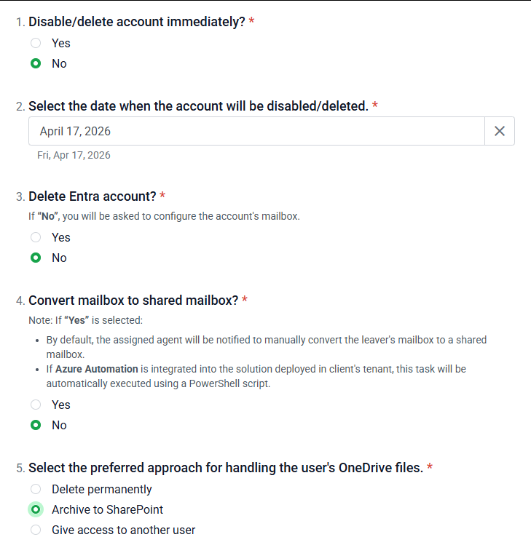This screenshot has width=531, height=553.
Task: Clear the selected date with the X icon
Action: [x=500, y=131]
